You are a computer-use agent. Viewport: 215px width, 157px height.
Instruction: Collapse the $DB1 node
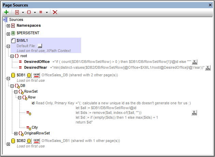coord(9,78)
